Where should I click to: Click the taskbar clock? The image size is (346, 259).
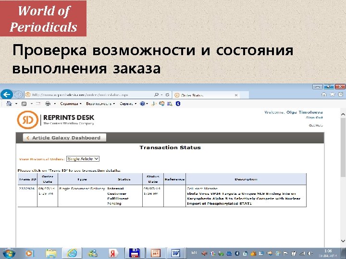[x=328, y=254]
